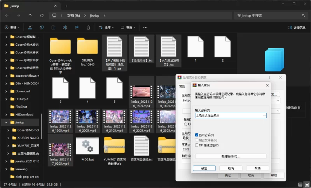Click the Share icon in toolbar
The image size is (311, 188).
tap(77, 28)
